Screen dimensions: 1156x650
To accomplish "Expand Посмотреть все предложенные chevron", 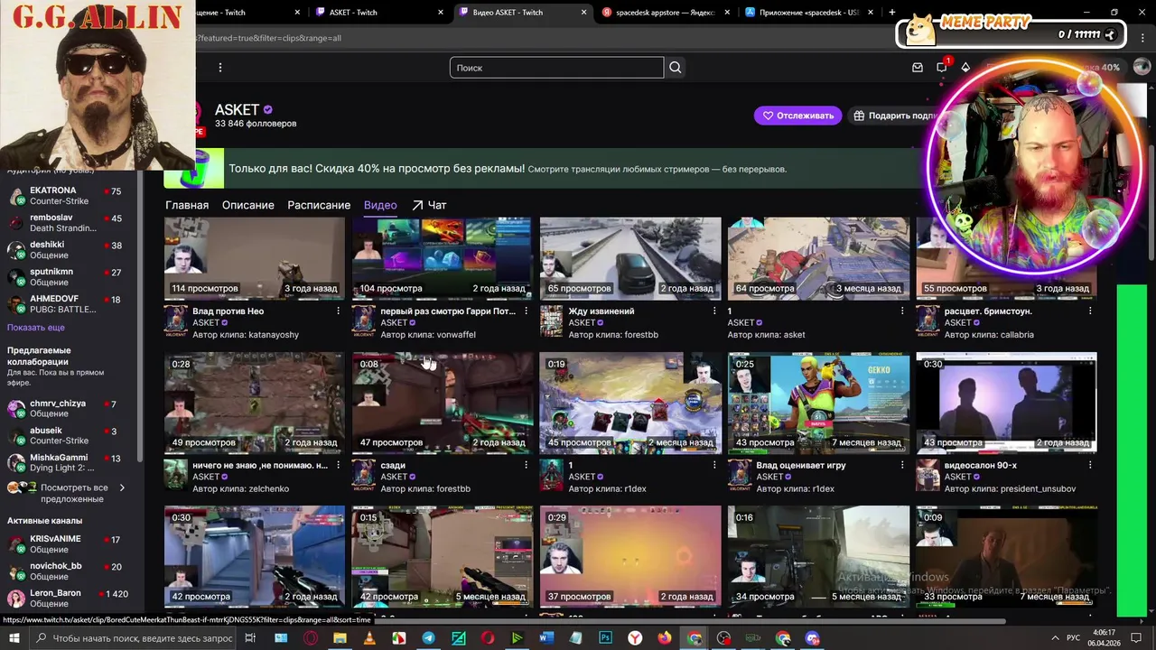I will click(x=122, y=487).
